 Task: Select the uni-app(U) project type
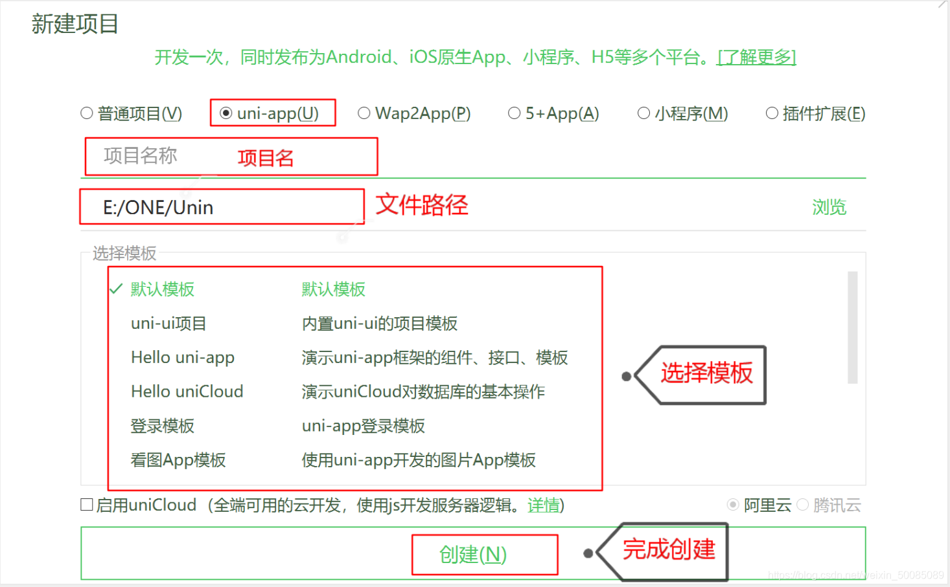tap(226, 113)
